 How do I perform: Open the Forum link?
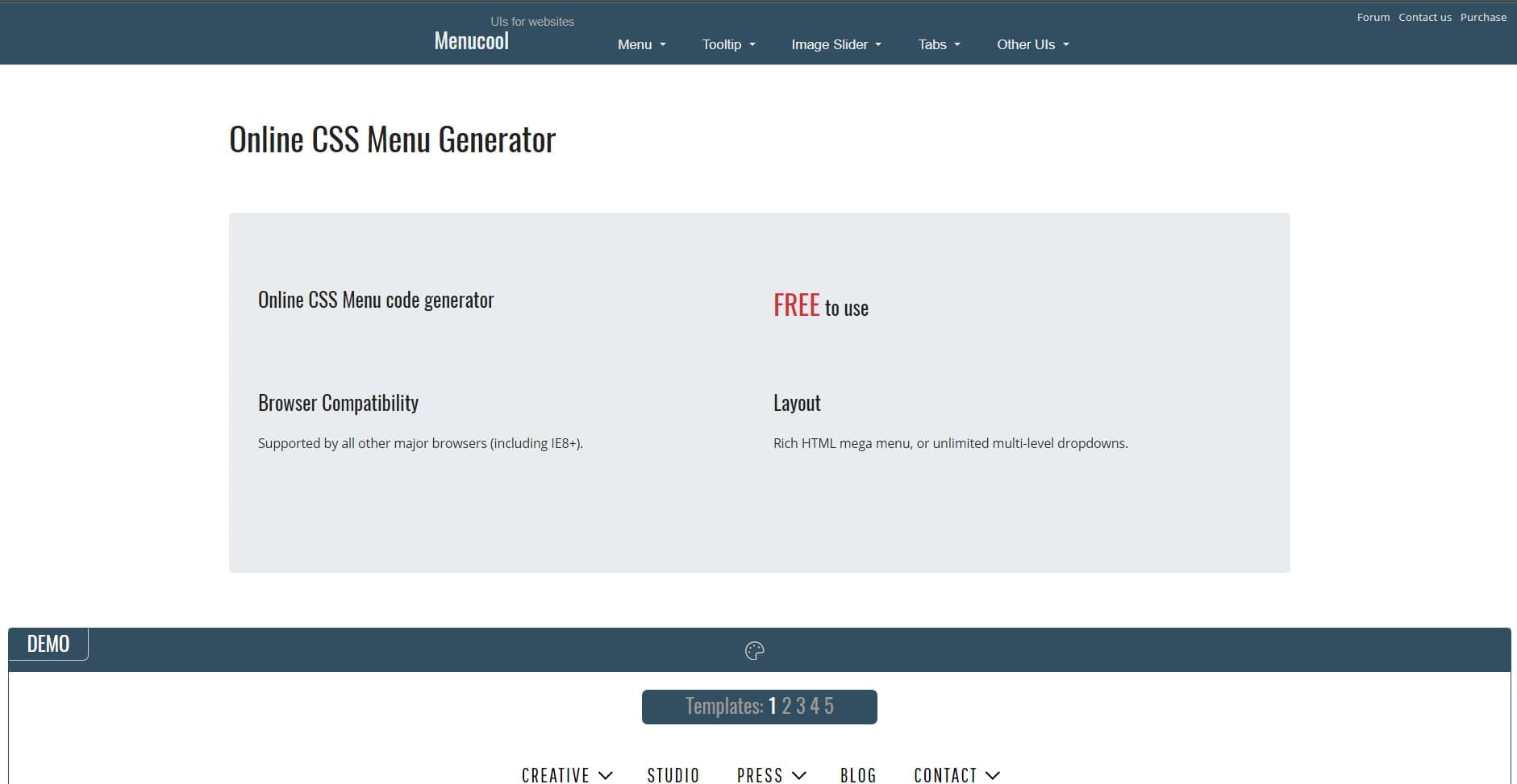click(x=1373, y=16)
